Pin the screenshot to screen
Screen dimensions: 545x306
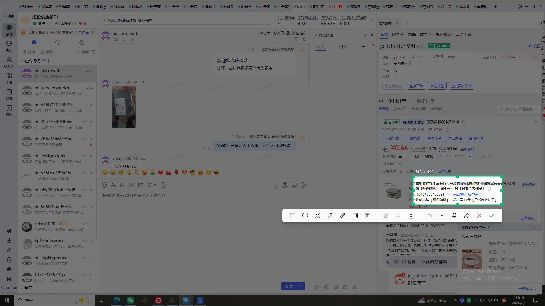tap(454, 216)
